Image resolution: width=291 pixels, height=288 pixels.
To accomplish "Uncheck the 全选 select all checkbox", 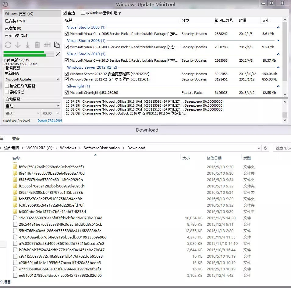I will tap(65, 13).
